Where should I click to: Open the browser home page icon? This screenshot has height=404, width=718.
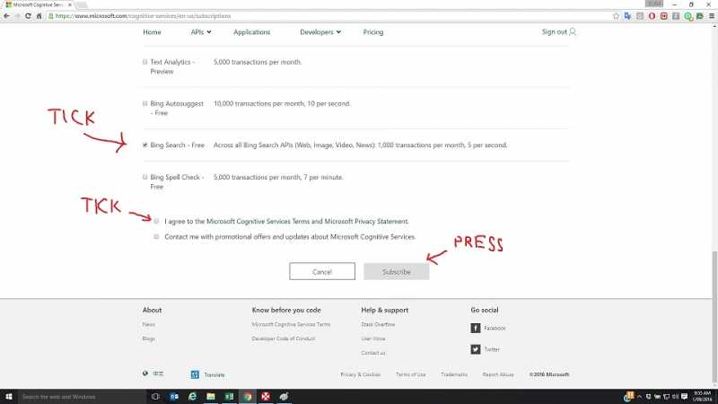click(x=39, y=16)
